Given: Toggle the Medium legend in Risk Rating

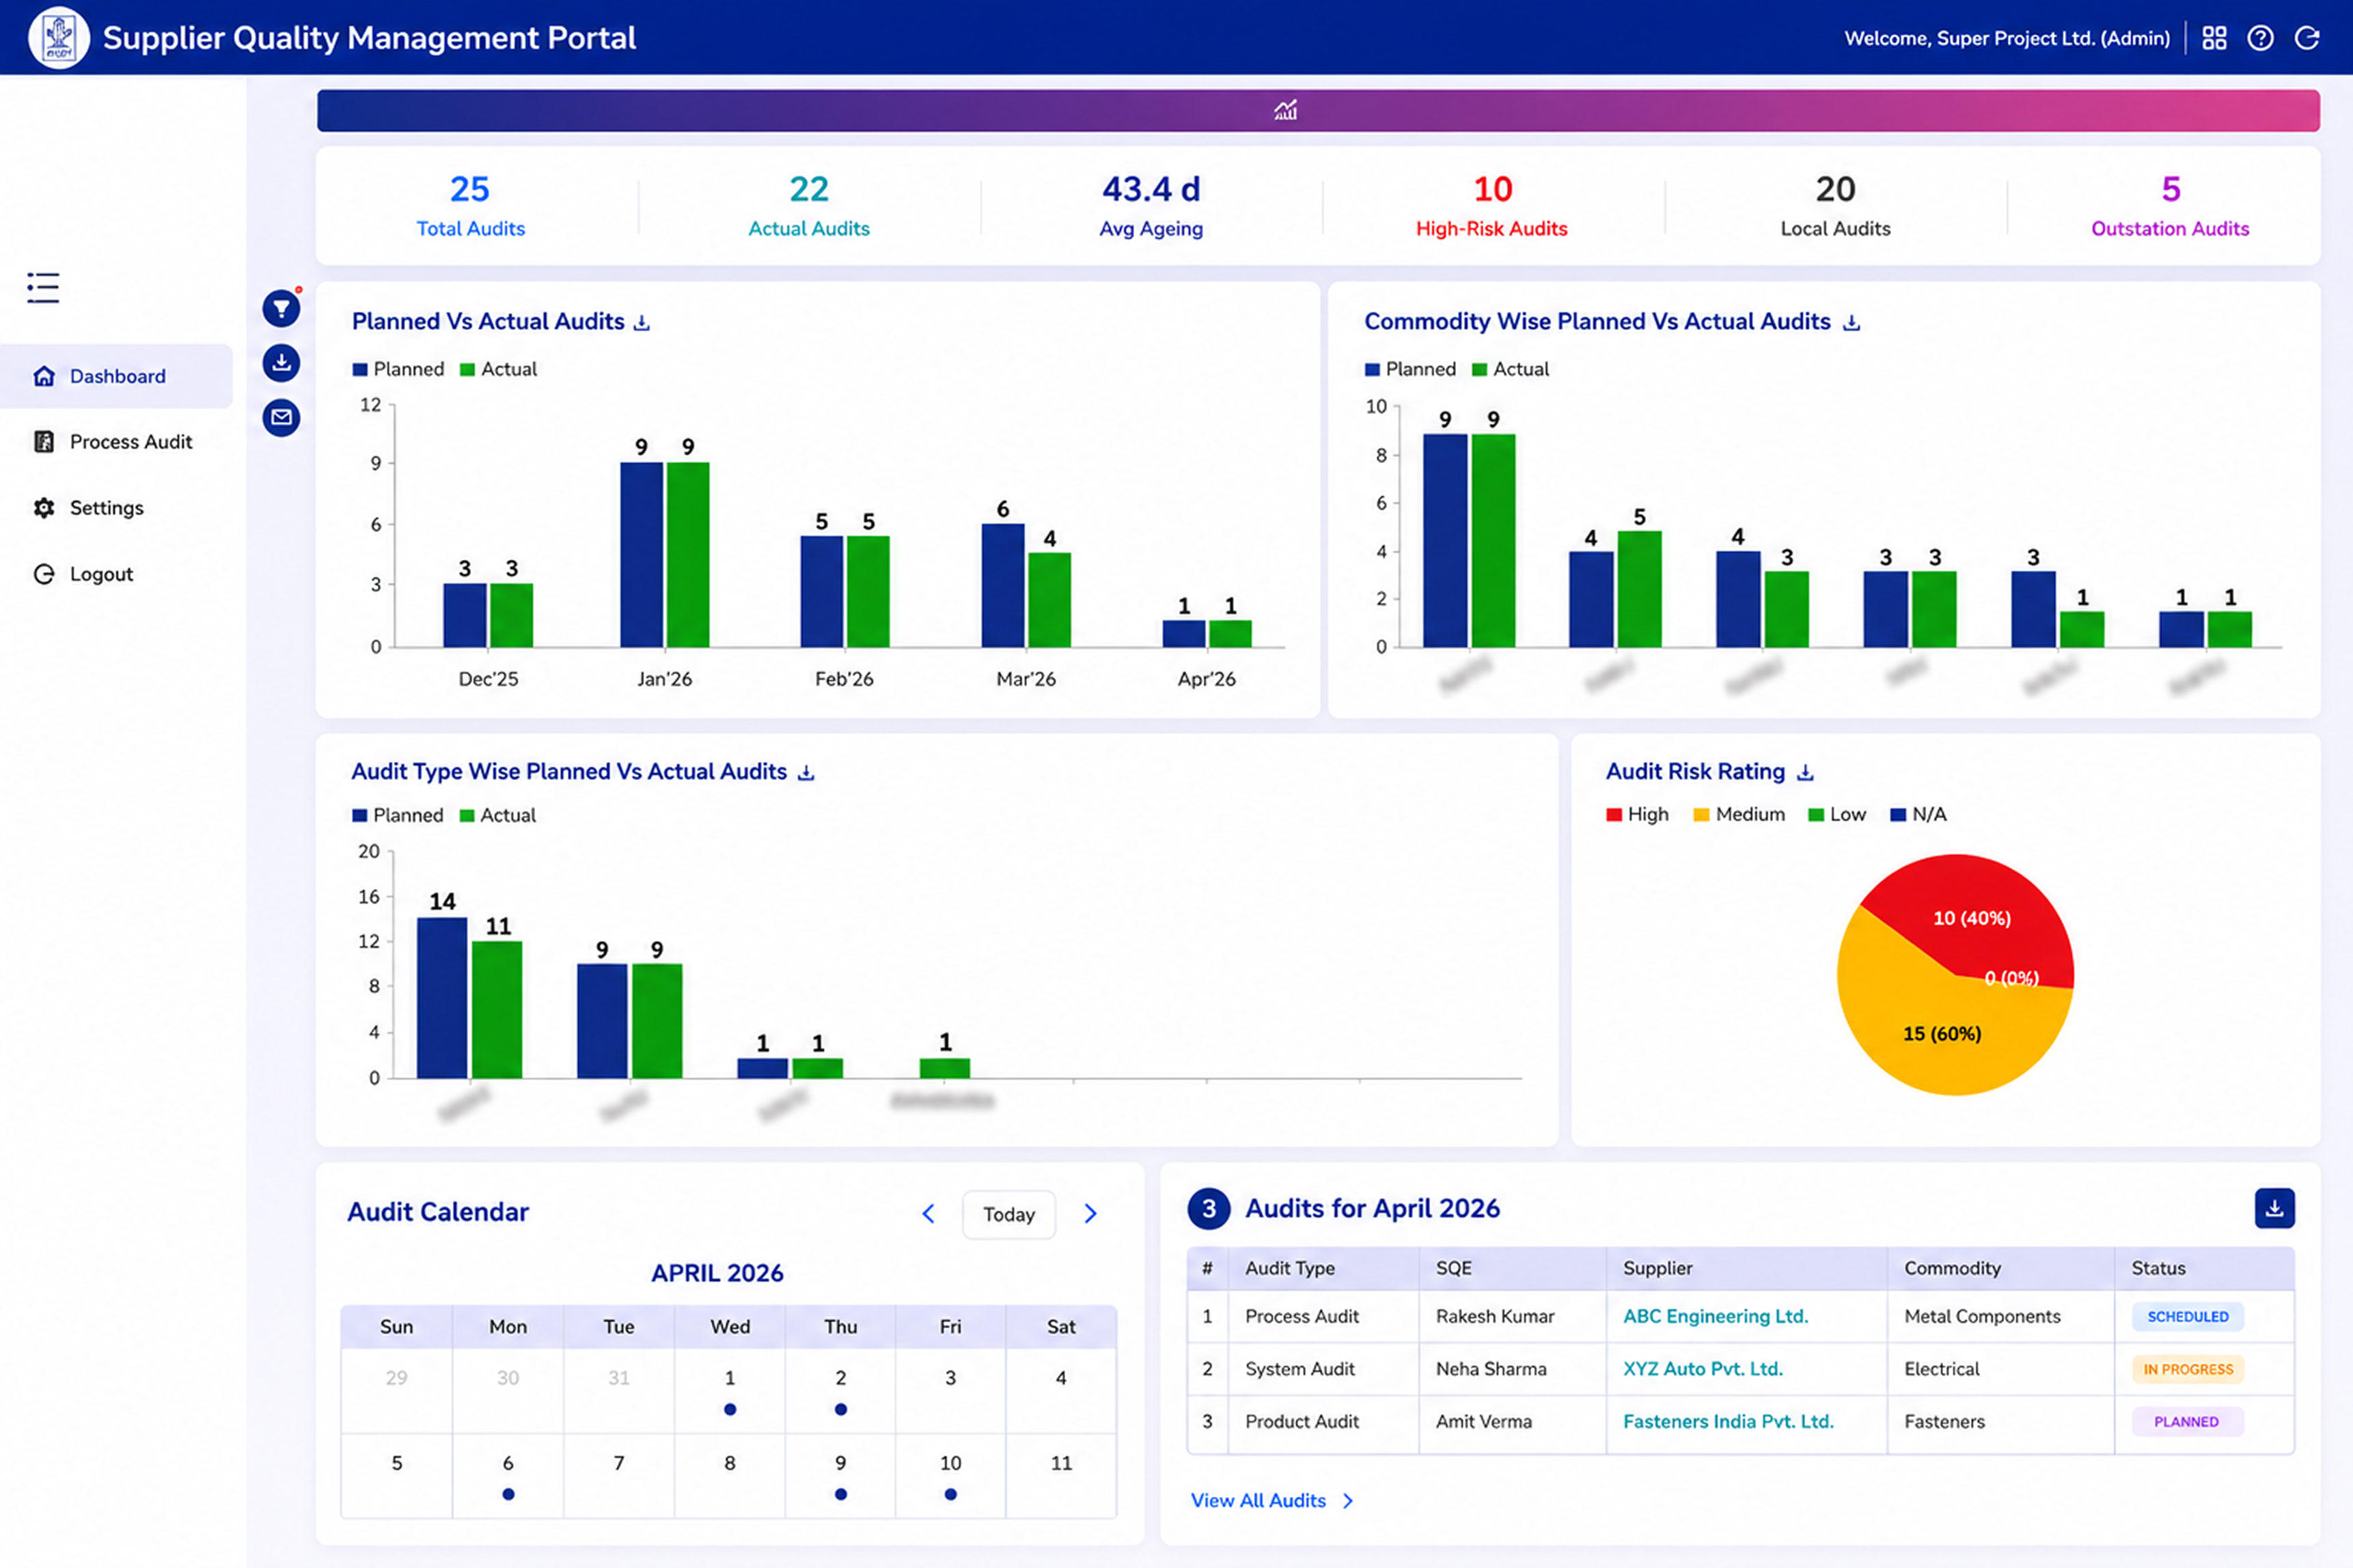Looking at the screenshot, I should 1739,814.
